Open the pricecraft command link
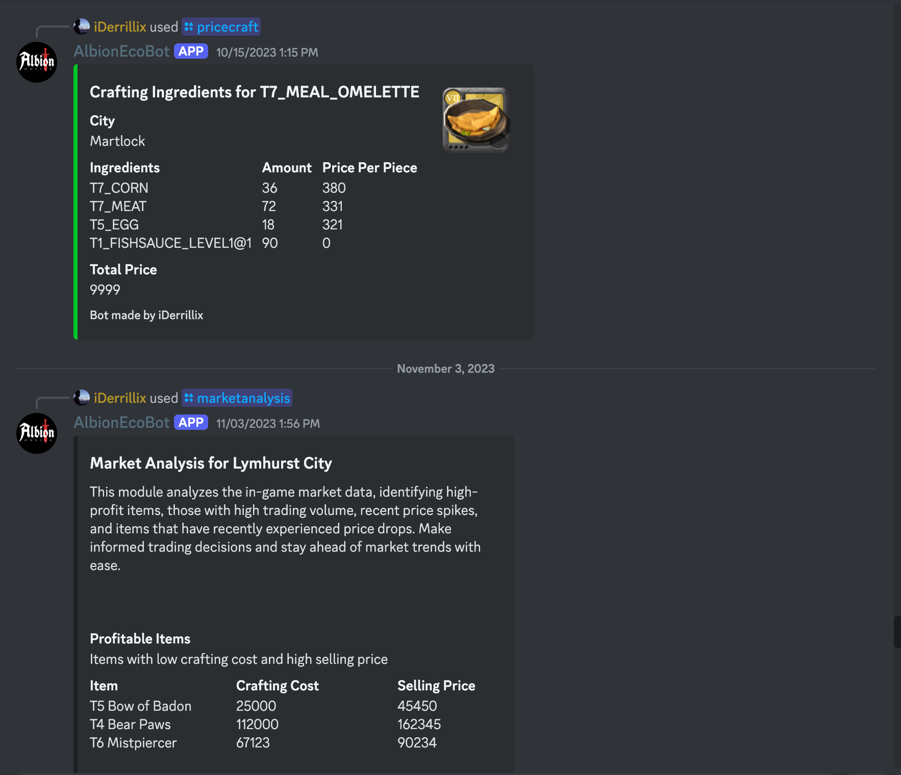901x775 pixels. 228,27
